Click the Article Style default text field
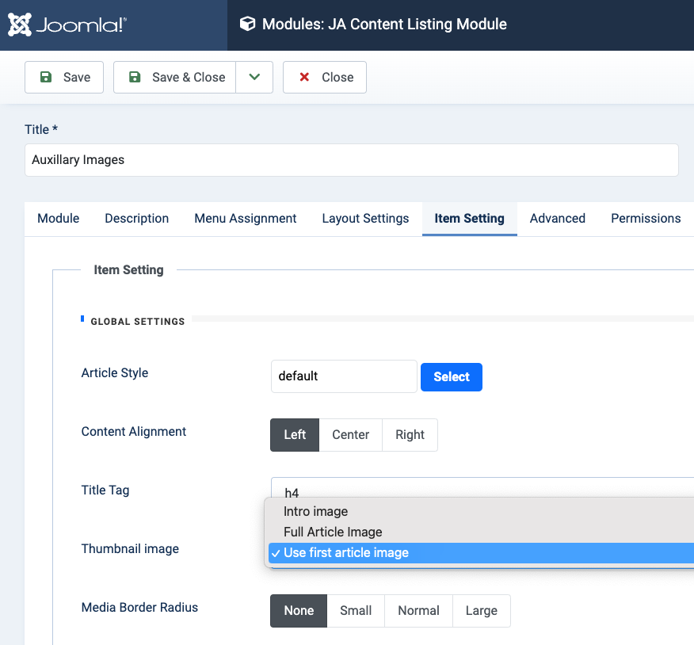The width and height of the screenshot is (694, 645). click(344, 376)
